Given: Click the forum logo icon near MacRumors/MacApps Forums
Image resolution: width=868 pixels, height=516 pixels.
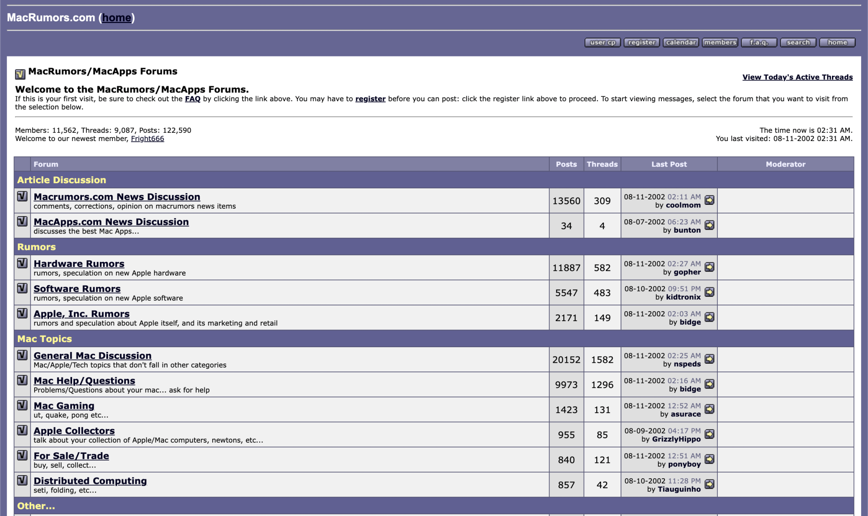Looking at the screenshot, I should 20,74.
